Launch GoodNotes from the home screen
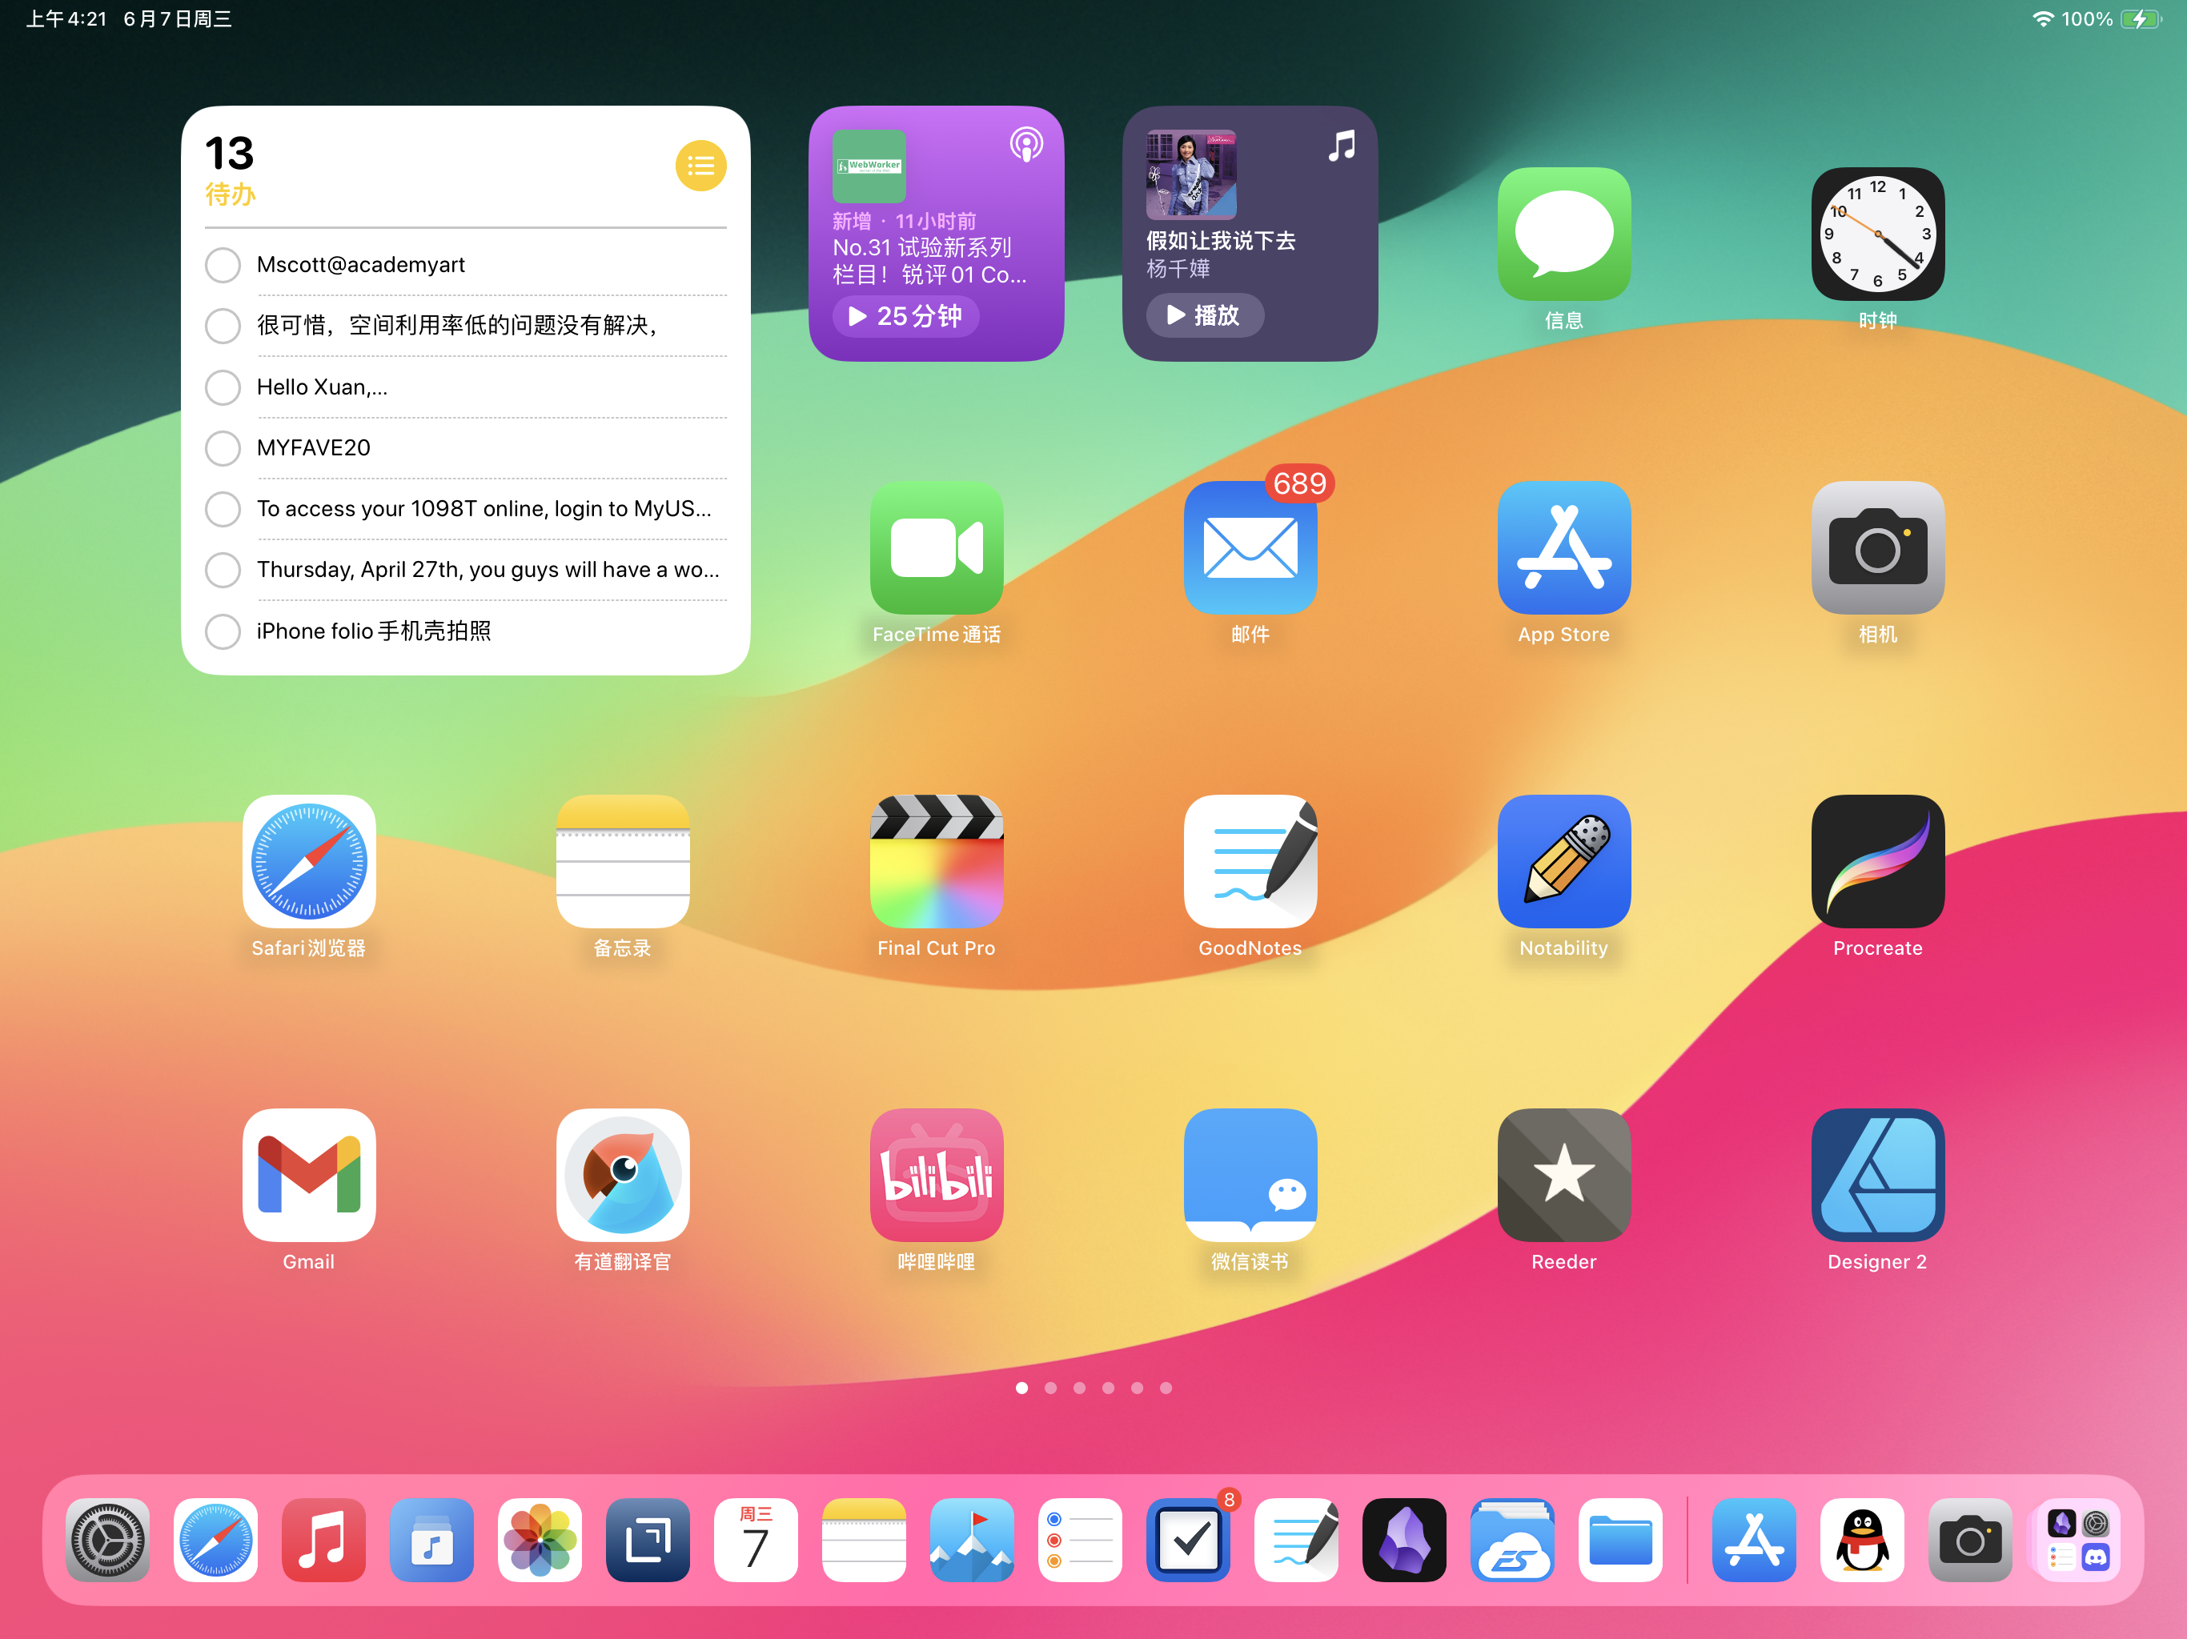Viewport: 2187px width, 1639px height. pos(1250,861)
